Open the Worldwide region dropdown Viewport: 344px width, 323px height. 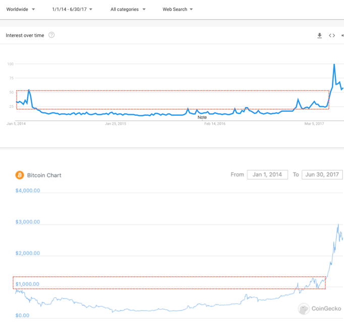point(20,10)
